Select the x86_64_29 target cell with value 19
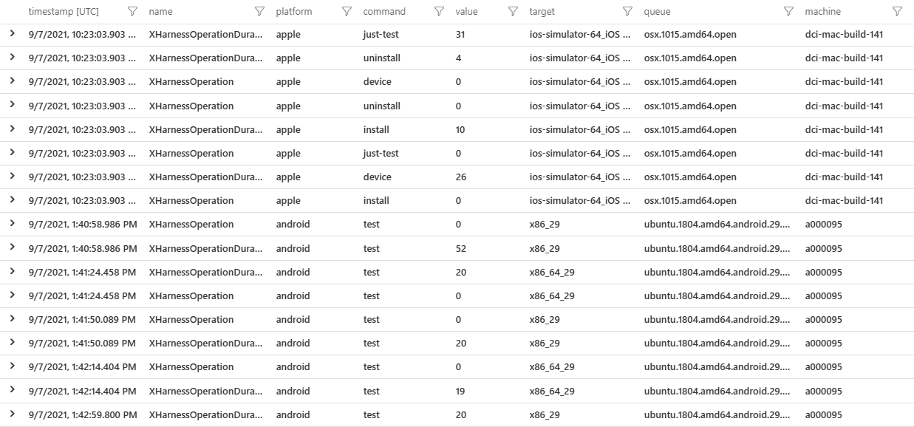This screenshot has height=427, width=914. (x=552, y=391)
